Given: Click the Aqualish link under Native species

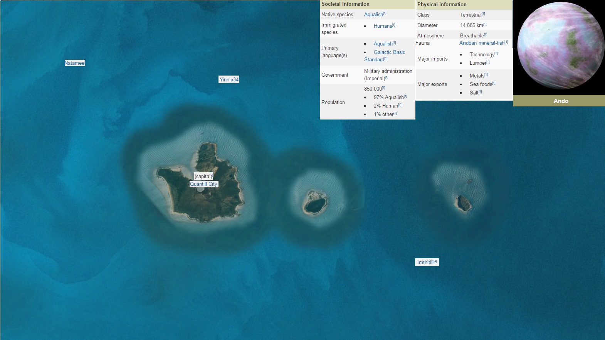Looking at the screenshot, I should tap(373, 15).
